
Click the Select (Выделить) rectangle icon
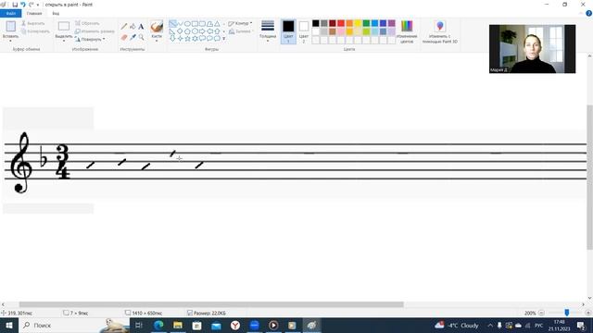pos(64,26)
